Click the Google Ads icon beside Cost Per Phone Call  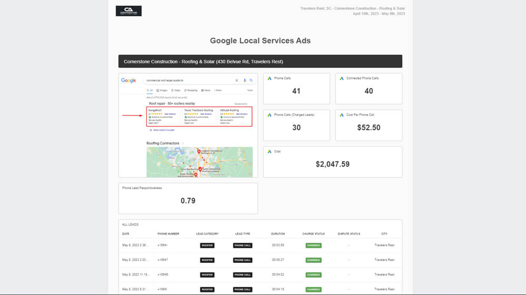pyautogui.click(x=342, y=115)
